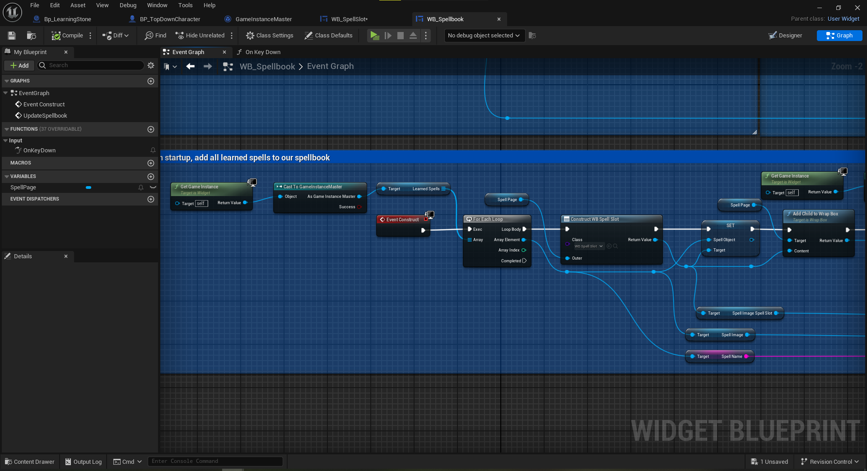Image resolution: width=867 pixels, height=471 pixels.
Task: Compile the widget blueprint
Action: (67, 36)
